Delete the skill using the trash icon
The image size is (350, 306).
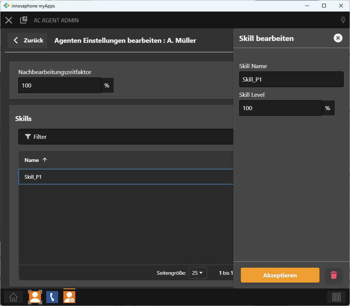pyautogui.click(x=334, y=275)
